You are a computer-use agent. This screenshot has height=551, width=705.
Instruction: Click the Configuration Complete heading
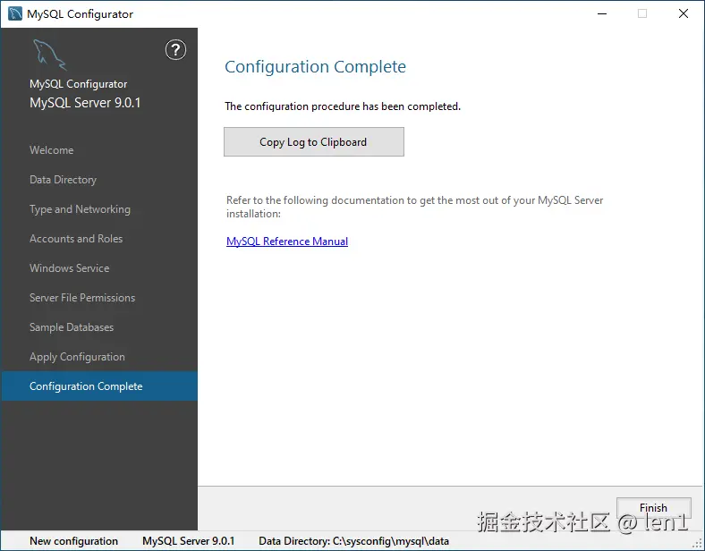tap(315, 66)
